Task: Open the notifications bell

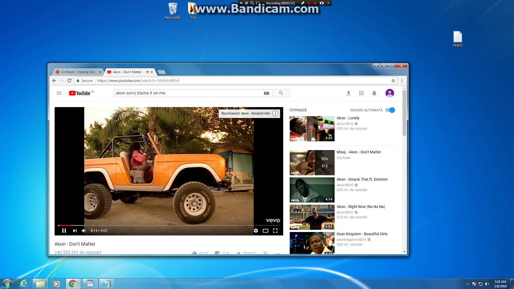Action: click(x=374, y=93)
